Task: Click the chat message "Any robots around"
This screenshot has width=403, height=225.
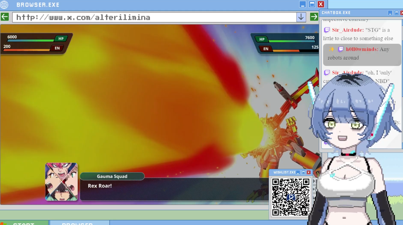Action: coord(359,53)
